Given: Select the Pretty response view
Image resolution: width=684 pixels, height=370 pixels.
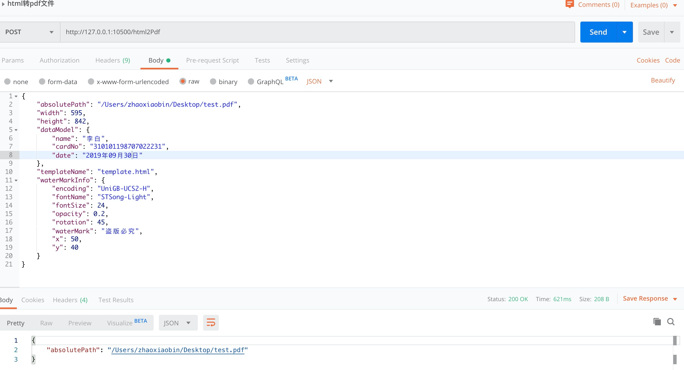Looking at the screenshot, I should [x=16, y=323].
